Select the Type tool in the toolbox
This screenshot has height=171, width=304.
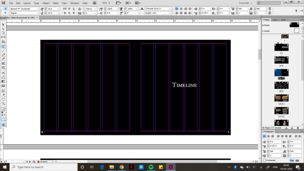pos(3,47)
